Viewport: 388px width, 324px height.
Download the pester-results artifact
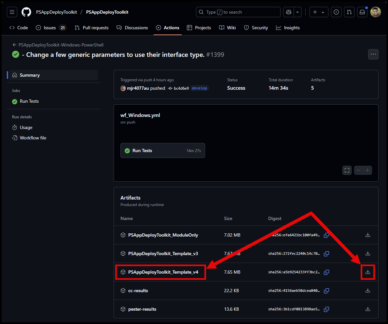point(367,309)
